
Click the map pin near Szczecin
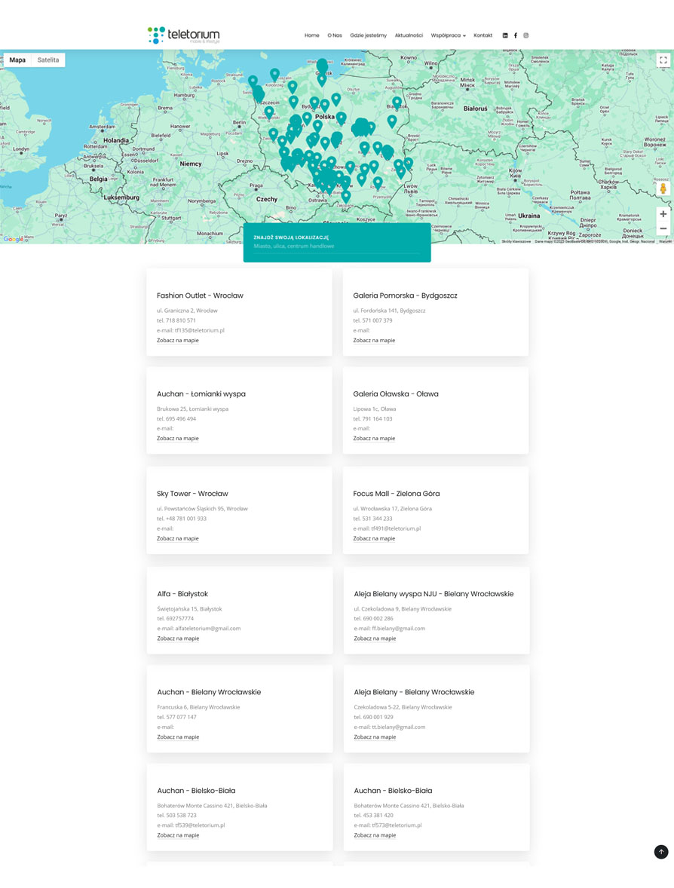259,93
